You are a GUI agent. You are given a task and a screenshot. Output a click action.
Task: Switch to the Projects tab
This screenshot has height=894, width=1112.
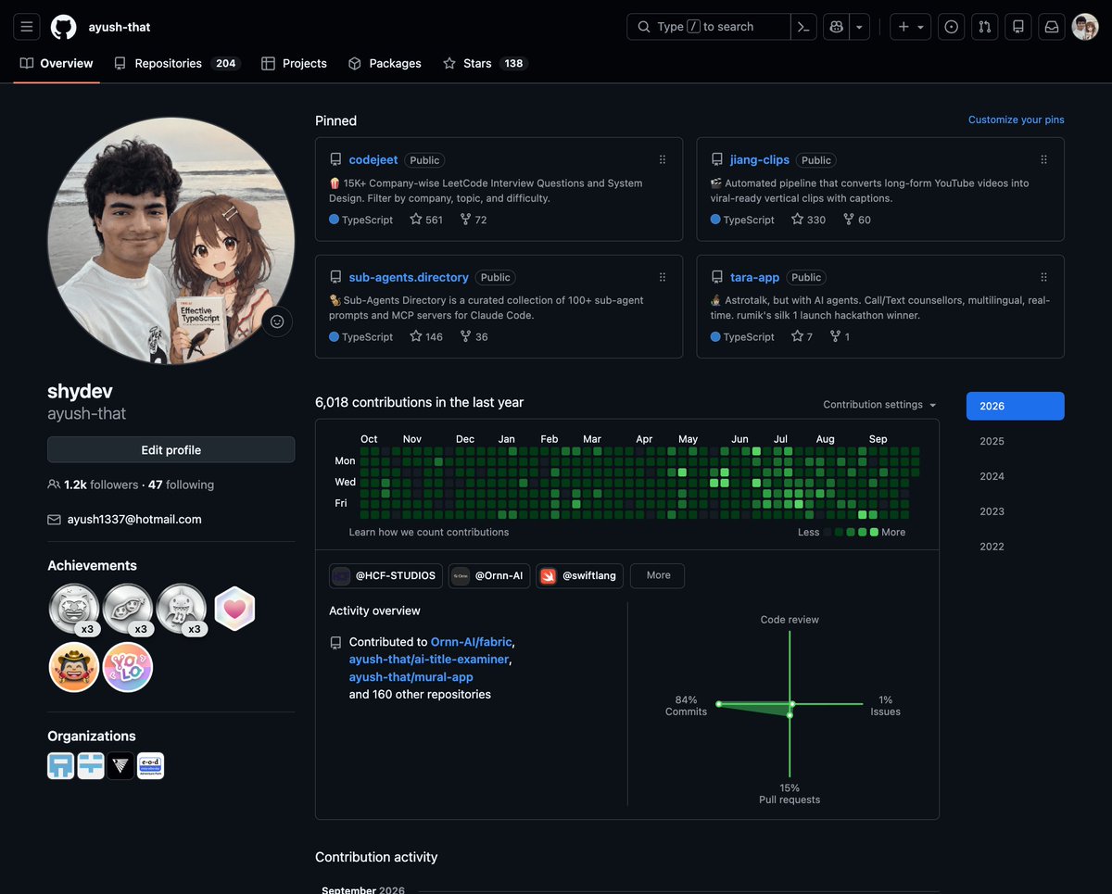(294, 63)
